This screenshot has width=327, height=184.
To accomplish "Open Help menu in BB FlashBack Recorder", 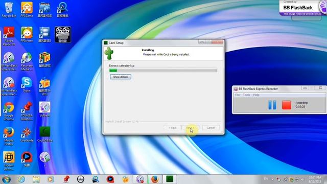I will [256, 95].
